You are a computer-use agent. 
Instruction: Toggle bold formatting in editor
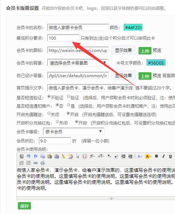156,156
